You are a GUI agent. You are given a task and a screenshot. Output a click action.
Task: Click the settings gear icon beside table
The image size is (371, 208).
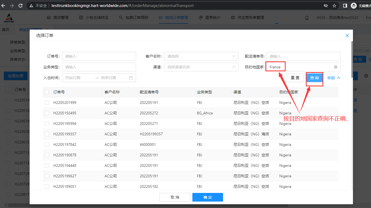[x=366, y=76]
